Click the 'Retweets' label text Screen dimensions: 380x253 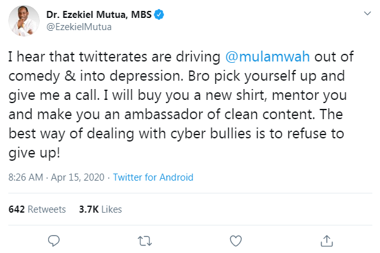[47, 209]
